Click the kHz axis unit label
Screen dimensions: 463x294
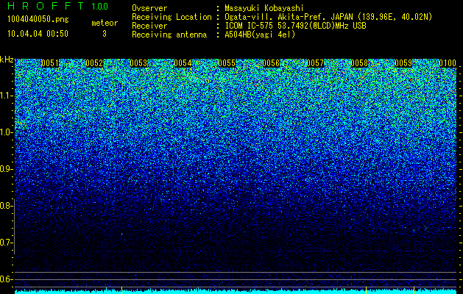pyautogui.click(x=7, y=60)
